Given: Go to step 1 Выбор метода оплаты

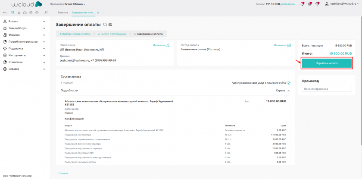Looking at the screenshot, I should click(75, 34).
